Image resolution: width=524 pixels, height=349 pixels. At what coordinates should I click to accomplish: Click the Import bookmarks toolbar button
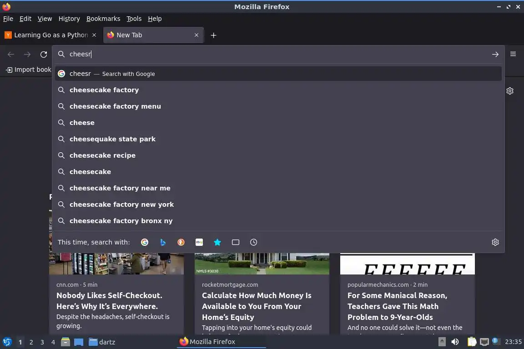(28, 70)
